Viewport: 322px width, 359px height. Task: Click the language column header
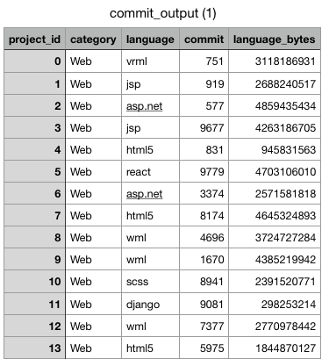click(x=150, y=39)
